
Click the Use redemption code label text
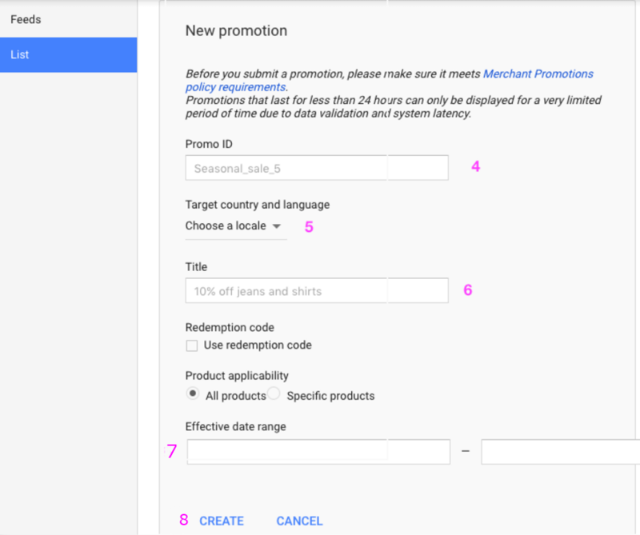point(258,345)
